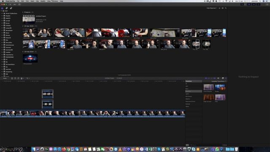Screen dimensions: 270x152
Task: Toggle skimming button in timeline toolbar
Action: pyautogui.click(x=206, y=78)
